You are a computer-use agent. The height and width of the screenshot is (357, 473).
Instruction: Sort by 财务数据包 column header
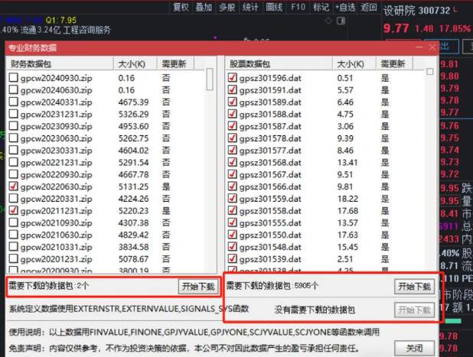point(60,63)
